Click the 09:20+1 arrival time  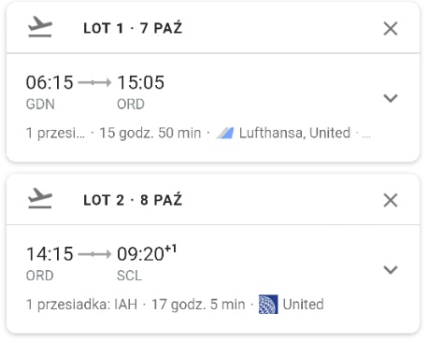pos(147,253)
